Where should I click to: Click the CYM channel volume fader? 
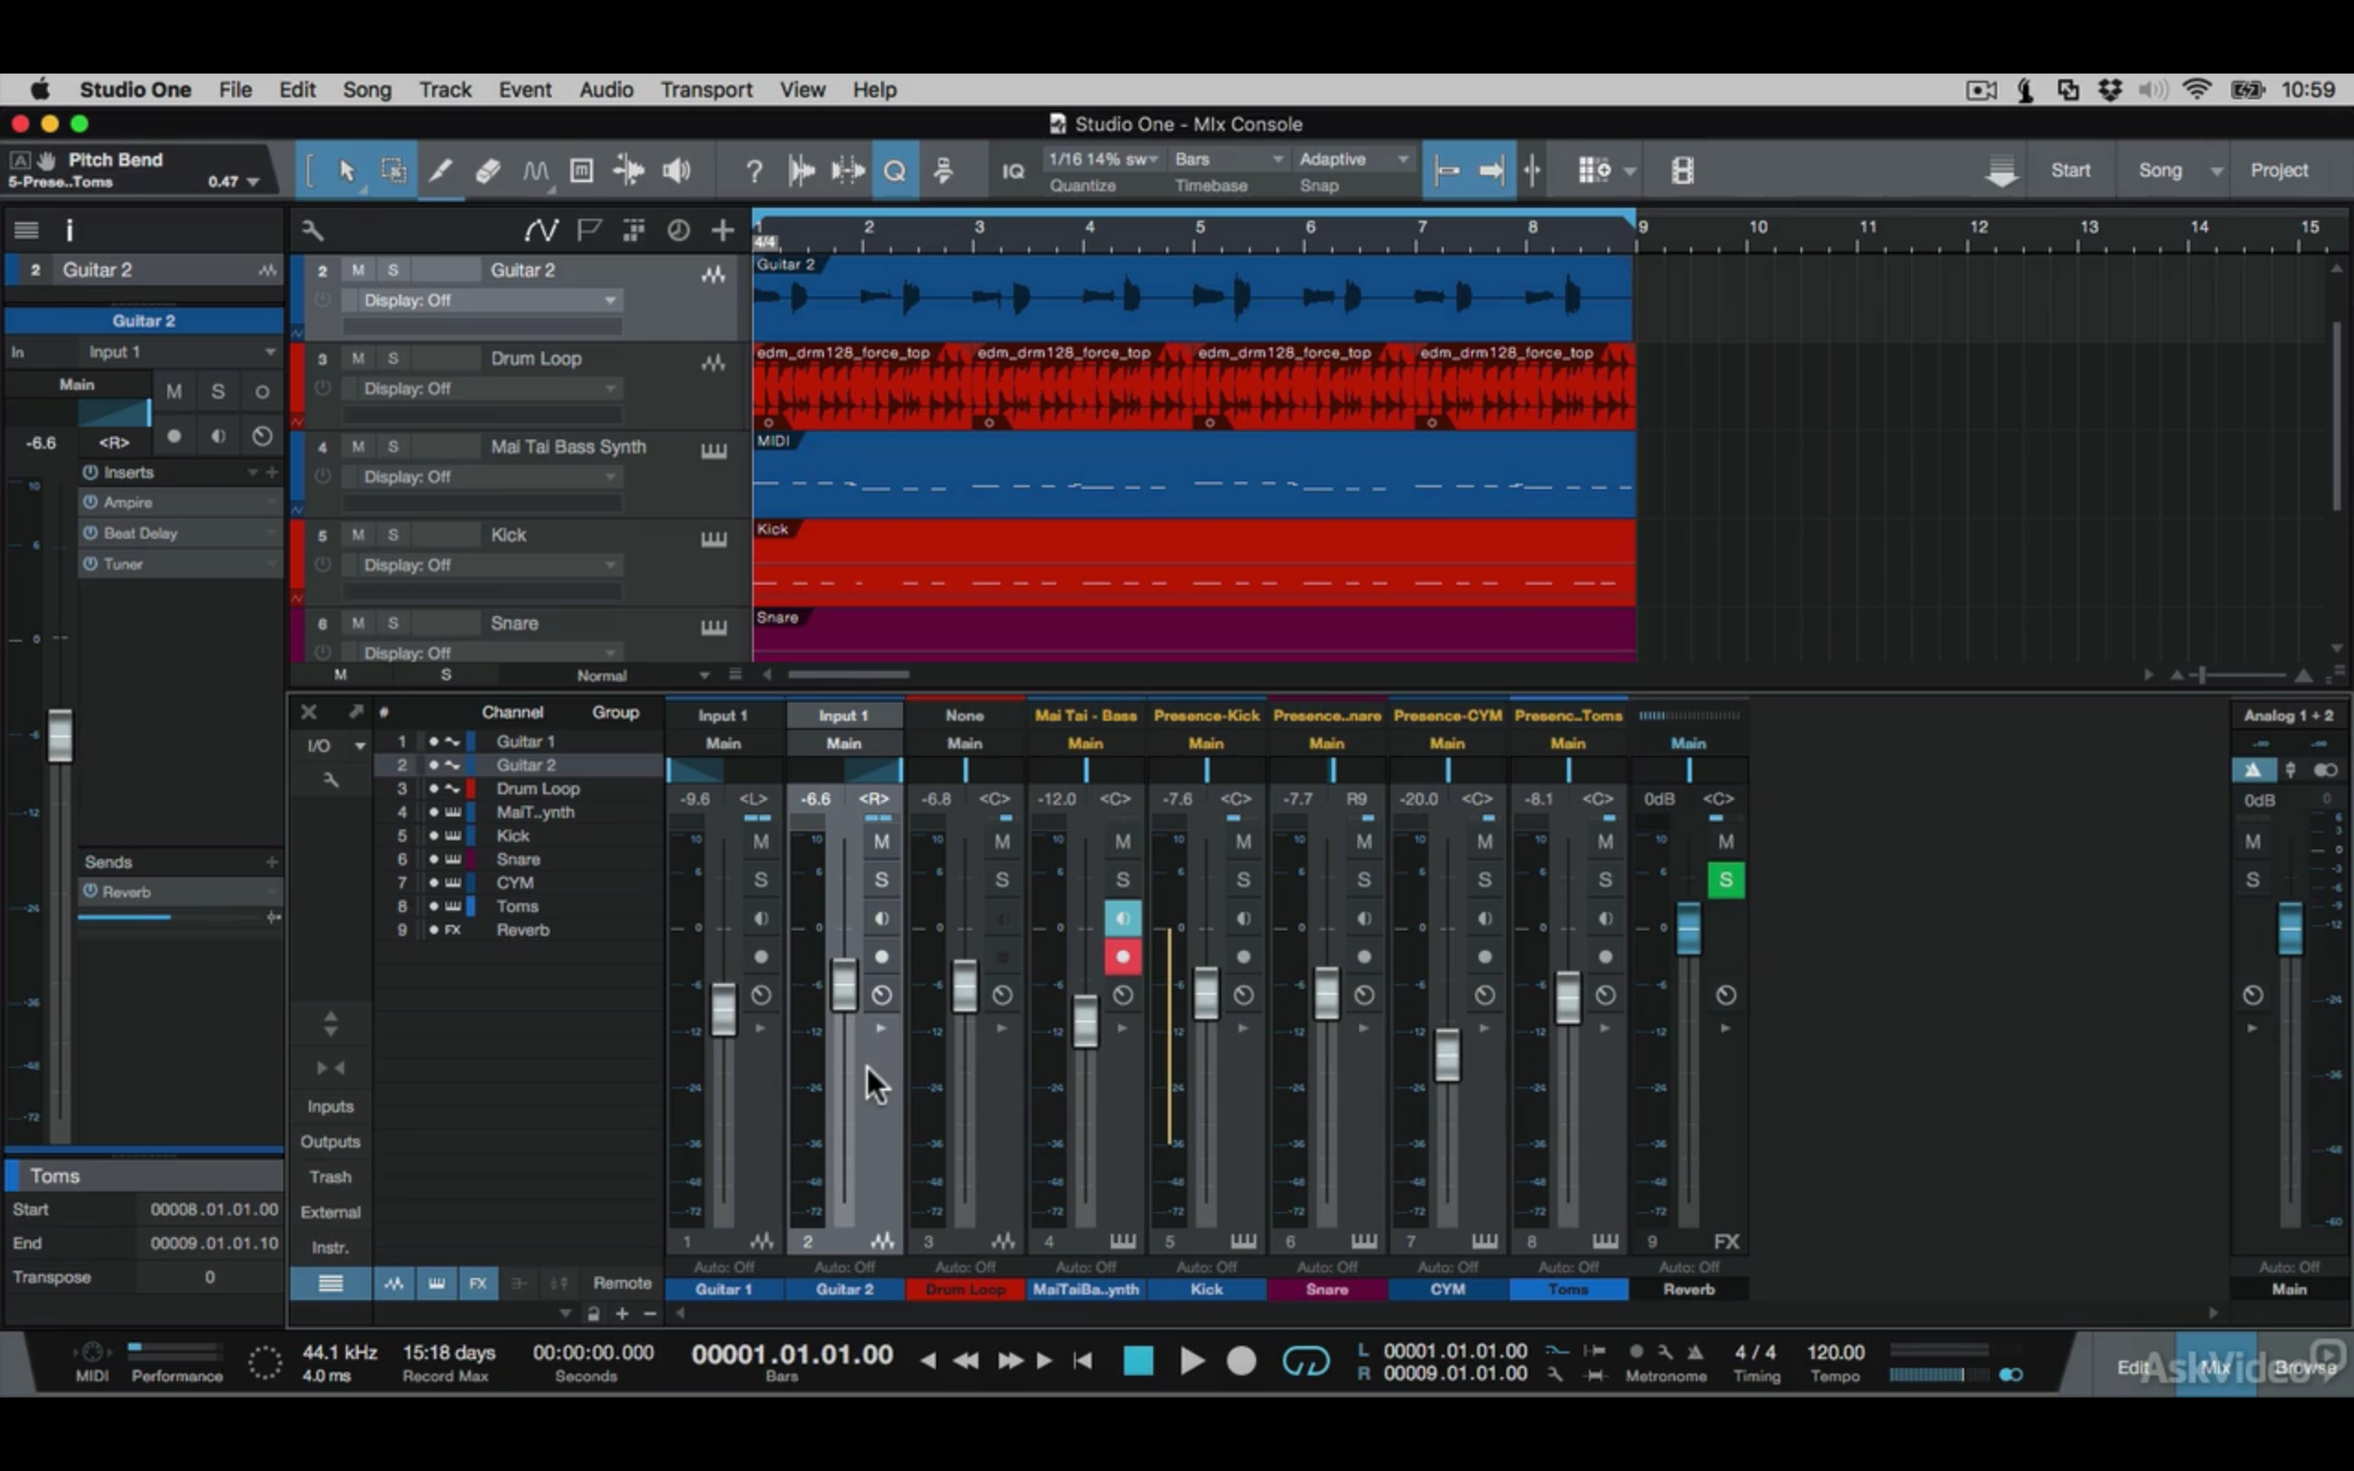(x=1447, y=1055)
